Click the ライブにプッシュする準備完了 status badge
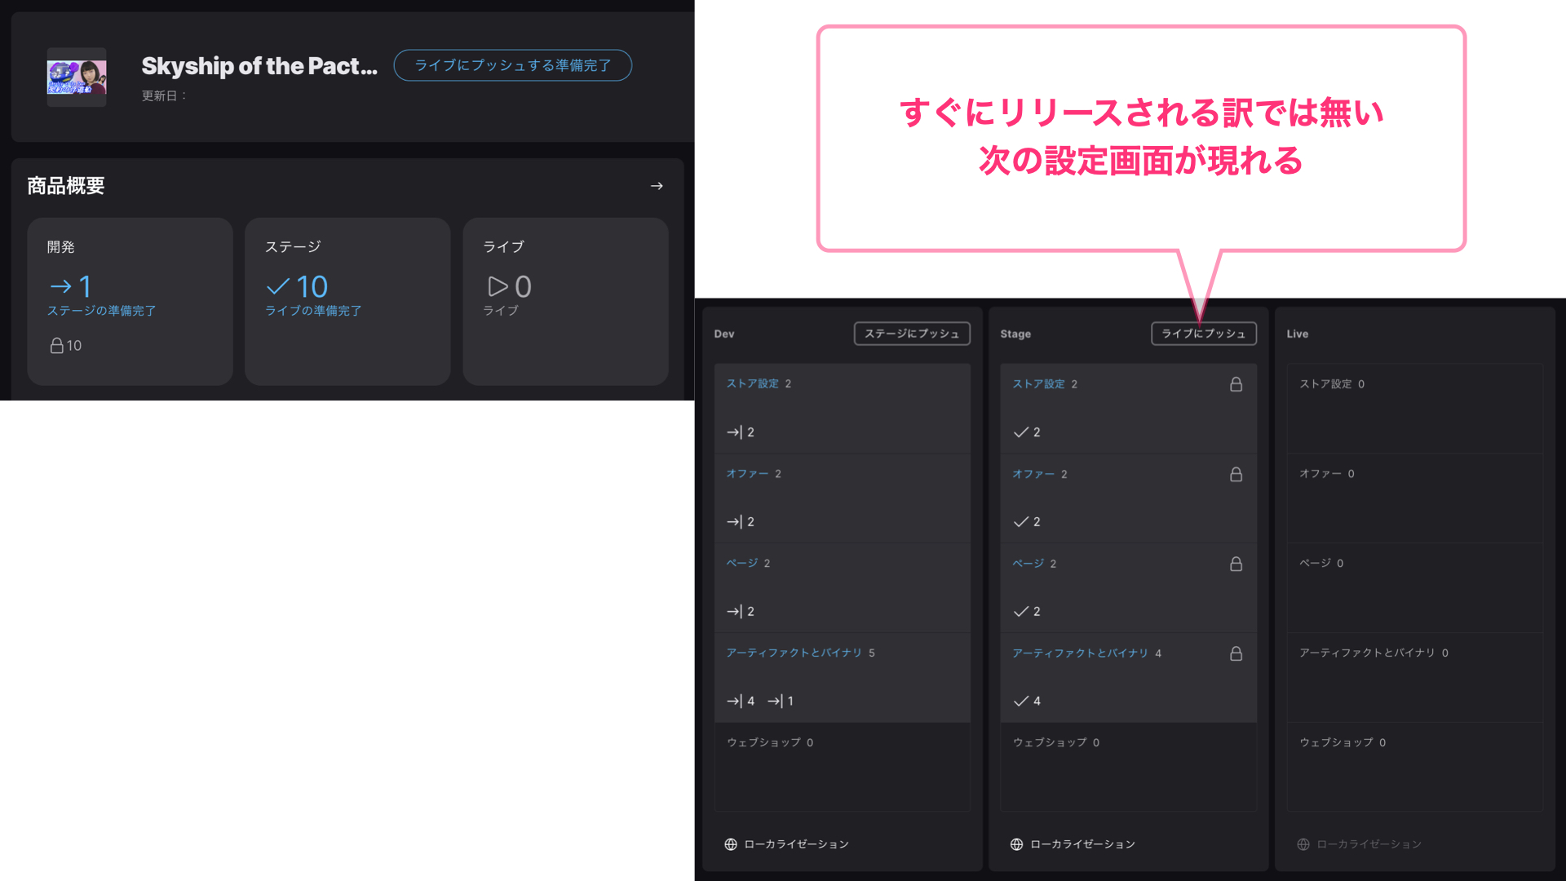Screen dimensions: 1566x881 (512, 65)
